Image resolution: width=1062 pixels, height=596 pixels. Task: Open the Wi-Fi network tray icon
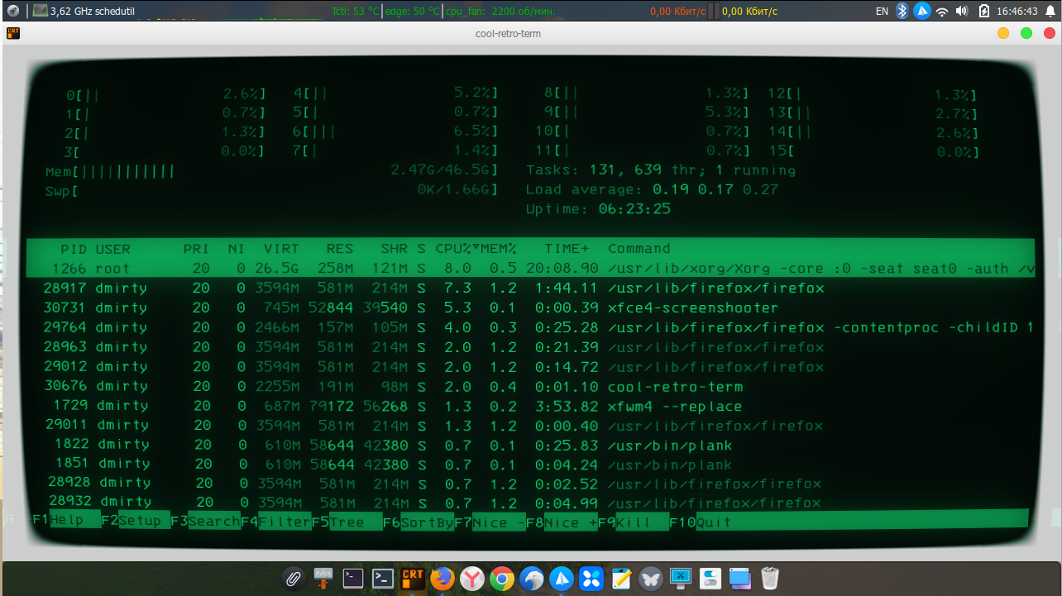pyautogui.click(x=942, y=11)
